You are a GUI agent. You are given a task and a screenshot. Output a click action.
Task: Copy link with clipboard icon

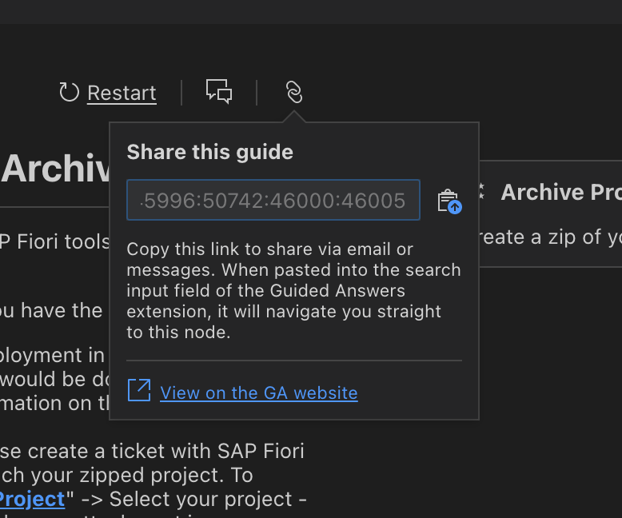pyautogui.click(x=449, y=201)
